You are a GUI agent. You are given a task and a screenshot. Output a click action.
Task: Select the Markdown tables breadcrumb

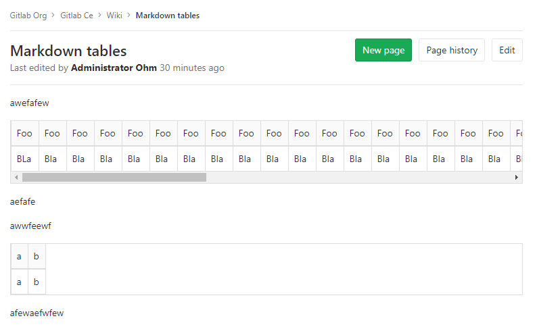(168, 16)
